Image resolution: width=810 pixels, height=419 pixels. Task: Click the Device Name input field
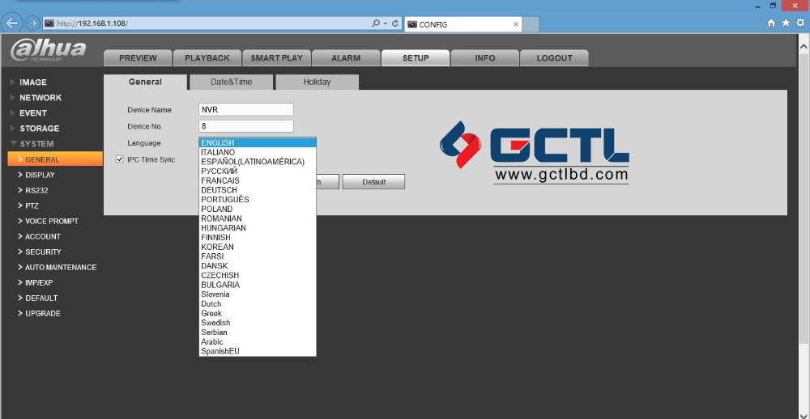click(x=245, y=109)
